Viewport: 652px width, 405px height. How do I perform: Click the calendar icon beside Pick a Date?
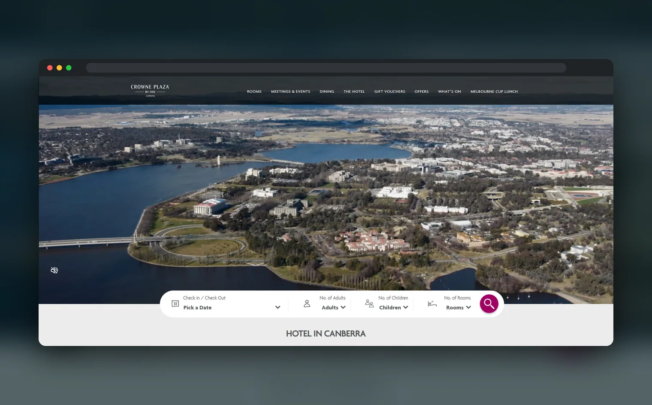pos(175,304)
